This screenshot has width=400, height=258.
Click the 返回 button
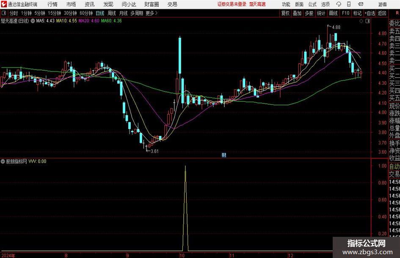(x=382, y=13)
